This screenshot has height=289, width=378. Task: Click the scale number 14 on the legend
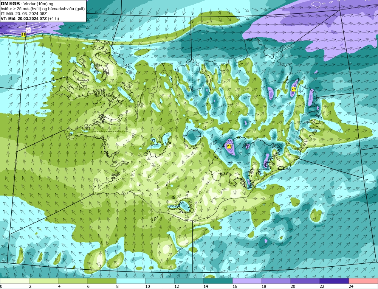coord(206,286)
